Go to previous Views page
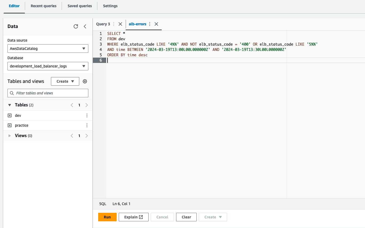The image size is (365, 228). coord(72,136)
